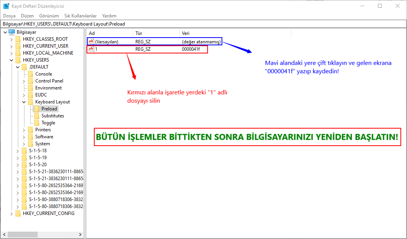Click the string icon of value 1

91,49
